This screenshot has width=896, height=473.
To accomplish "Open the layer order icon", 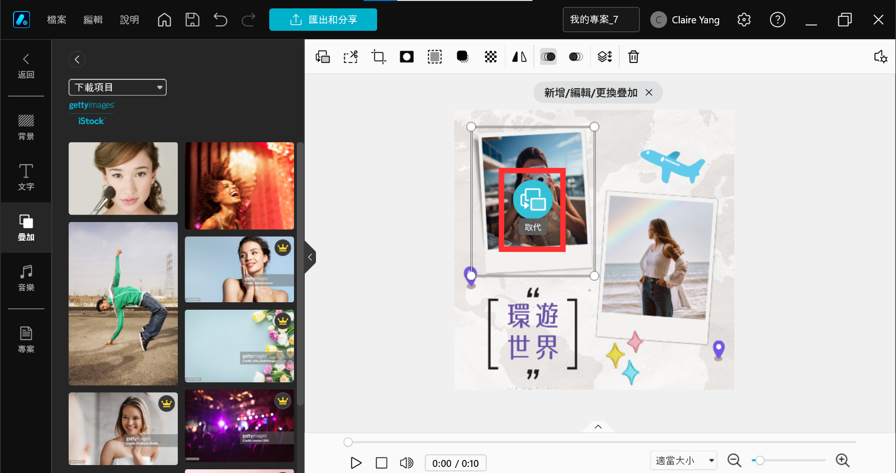I will click(605, 57).
